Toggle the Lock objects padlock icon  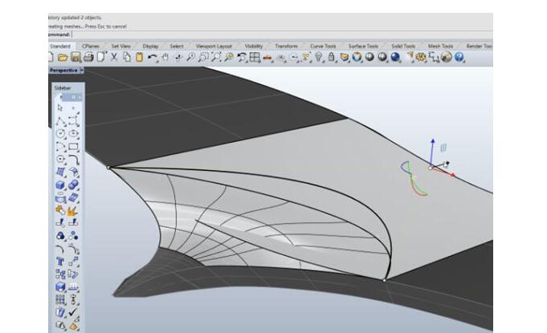(x=331, y=58)
